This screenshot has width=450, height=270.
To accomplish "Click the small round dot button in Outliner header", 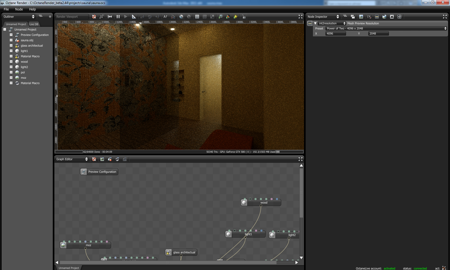I will point(50,17).
